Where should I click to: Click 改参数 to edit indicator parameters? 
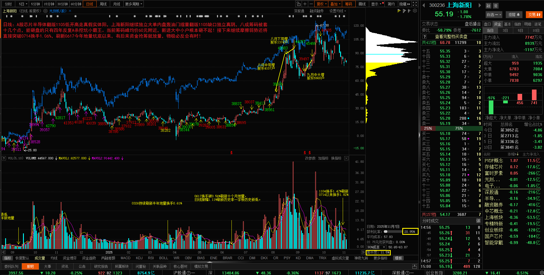coord(310,158)
